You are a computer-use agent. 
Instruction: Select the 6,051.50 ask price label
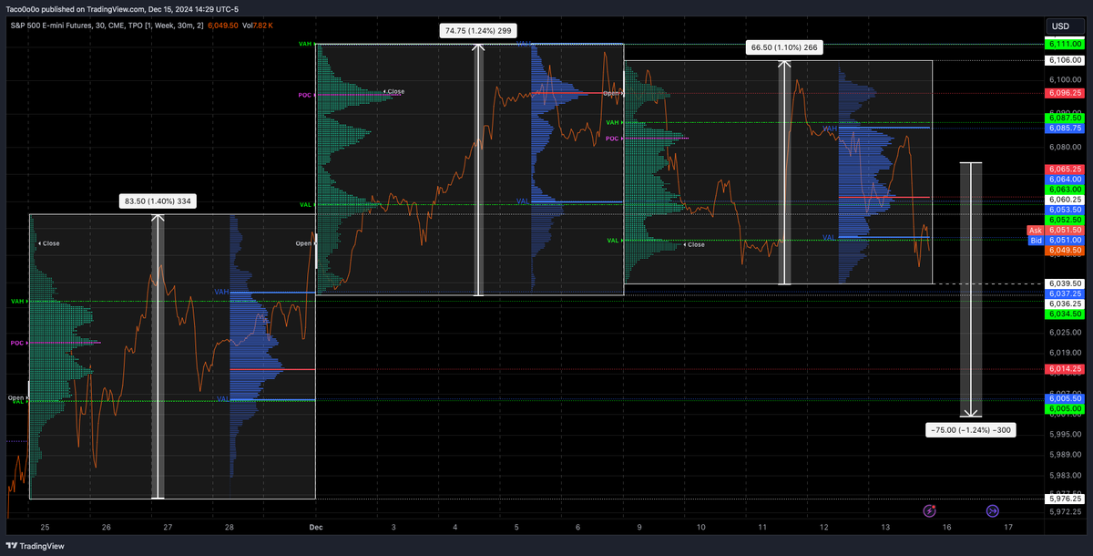click(1065, 231)
